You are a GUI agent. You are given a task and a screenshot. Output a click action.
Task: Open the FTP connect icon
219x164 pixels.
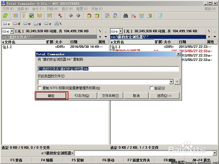pyautogui.click(x=107, y=16)
